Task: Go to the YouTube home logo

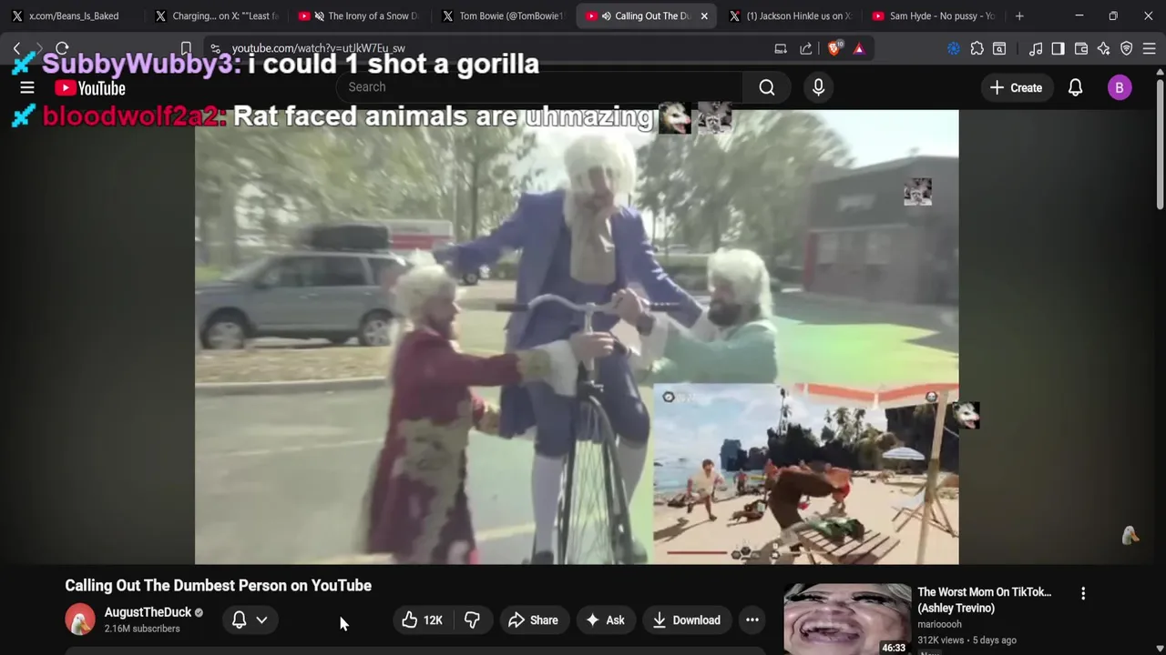Action: click(89, 88)
